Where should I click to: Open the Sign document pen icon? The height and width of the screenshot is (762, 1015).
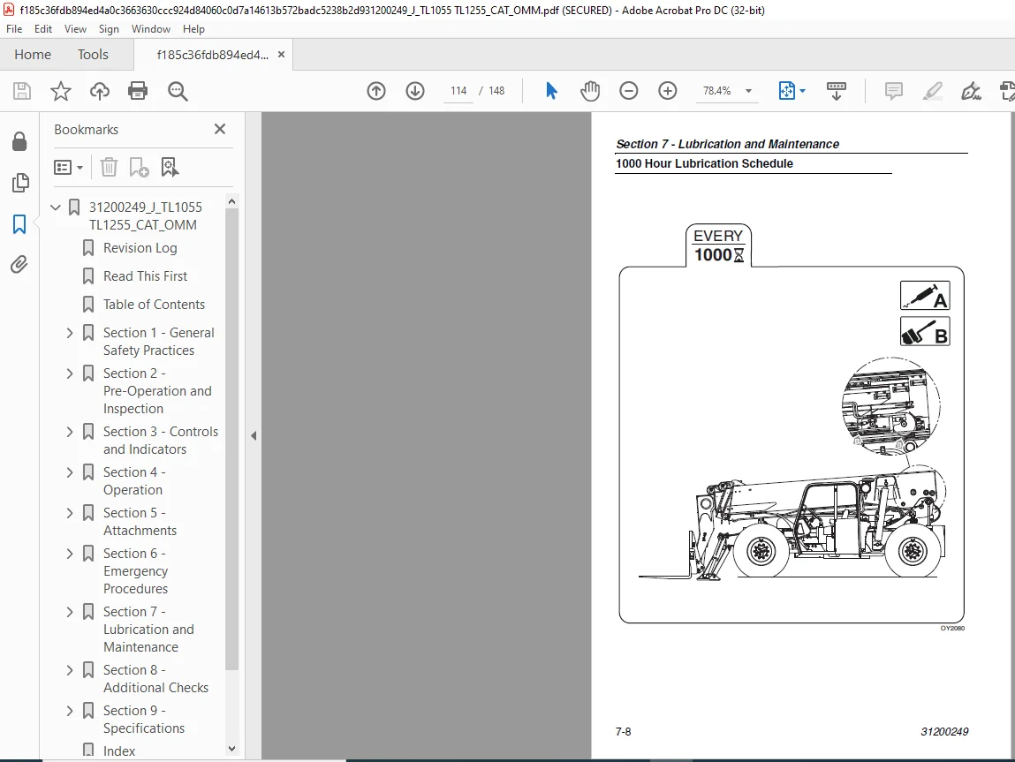971,91
